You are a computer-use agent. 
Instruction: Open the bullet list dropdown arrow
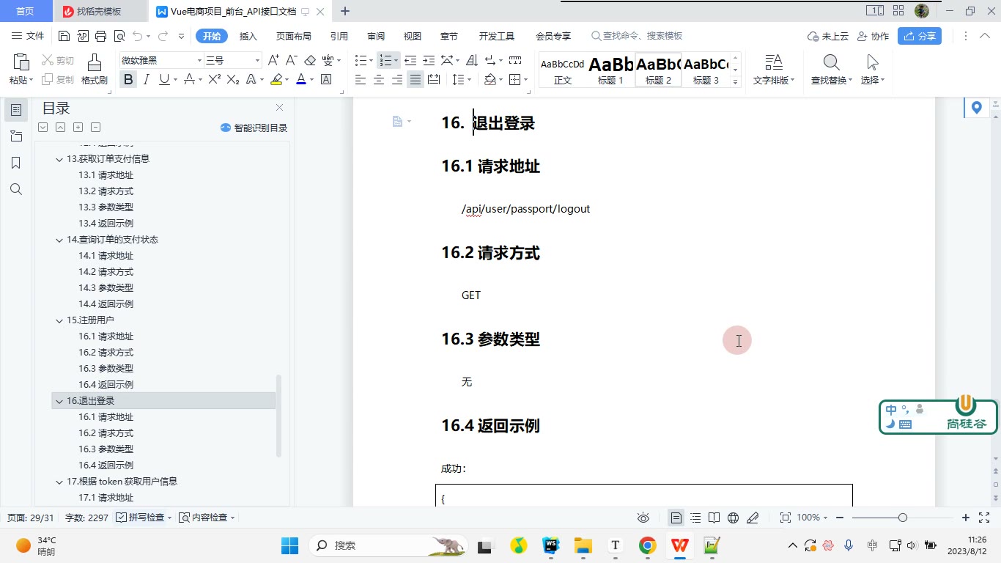coord(371,60)
